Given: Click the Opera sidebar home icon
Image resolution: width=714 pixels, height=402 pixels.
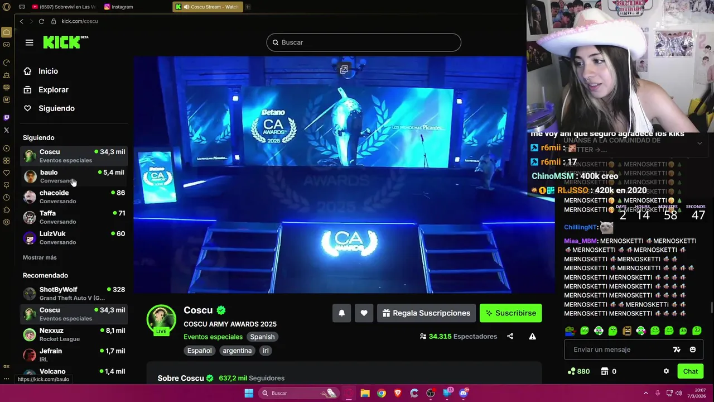Looking at the screenshot, I should pos(6,32).
